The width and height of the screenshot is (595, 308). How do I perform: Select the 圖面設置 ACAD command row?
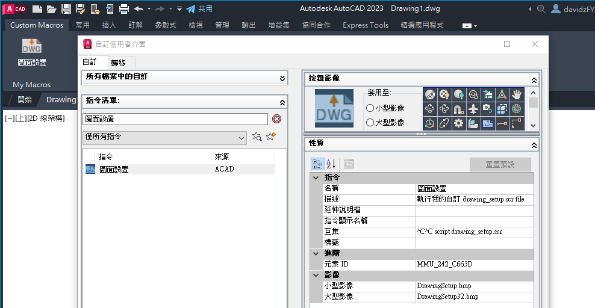pos(180,169)
